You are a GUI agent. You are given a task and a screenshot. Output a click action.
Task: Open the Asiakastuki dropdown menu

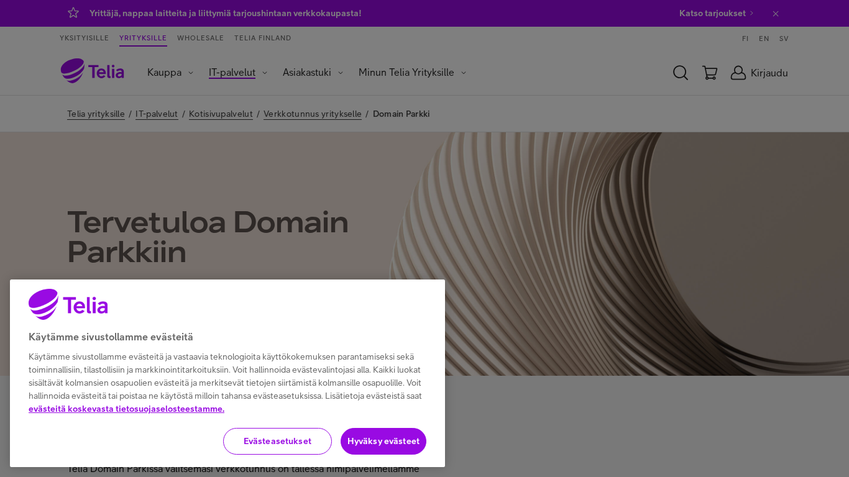coord(313,73)
